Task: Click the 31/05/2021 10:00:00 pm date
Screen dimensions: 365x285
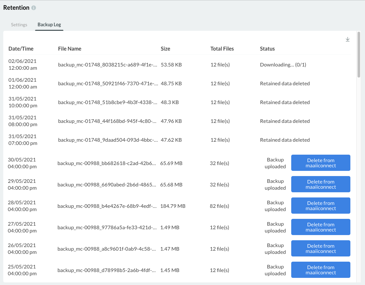Action: tap(23, 102)
